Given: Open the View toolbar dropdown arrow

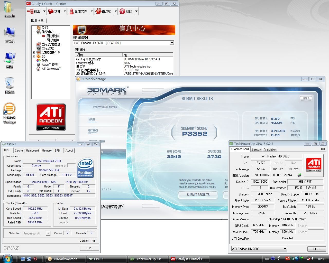Looking at the screenshot, I should point(44,11).
